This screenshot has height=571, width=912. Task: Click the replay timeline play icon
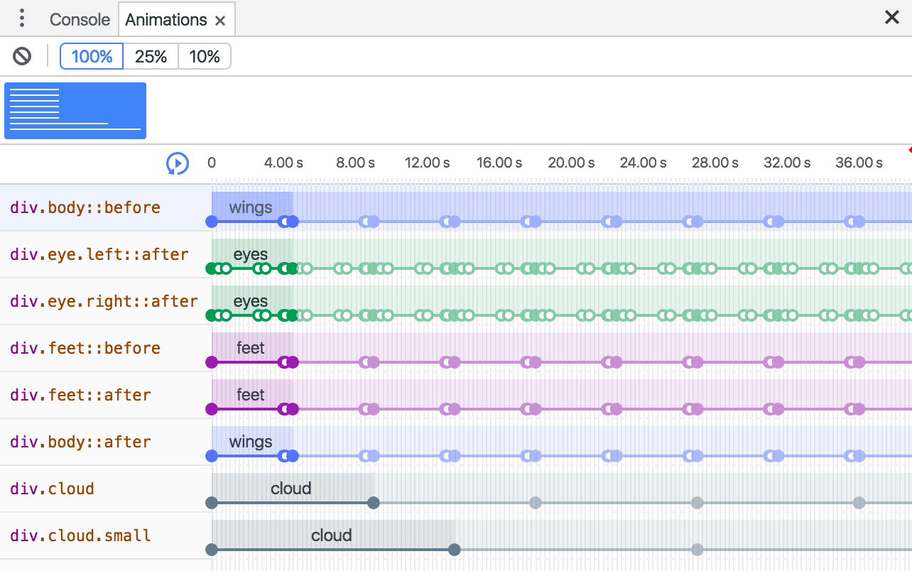pos(178,163)
